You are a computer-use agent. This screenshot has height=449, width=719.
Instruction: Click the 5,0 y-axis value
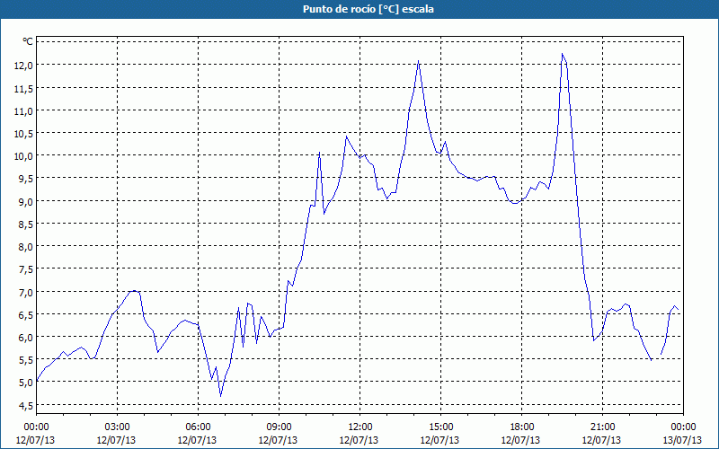26,383
